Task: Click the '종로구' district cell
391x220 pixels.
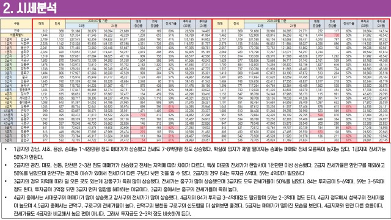Action: coord(24,73)
